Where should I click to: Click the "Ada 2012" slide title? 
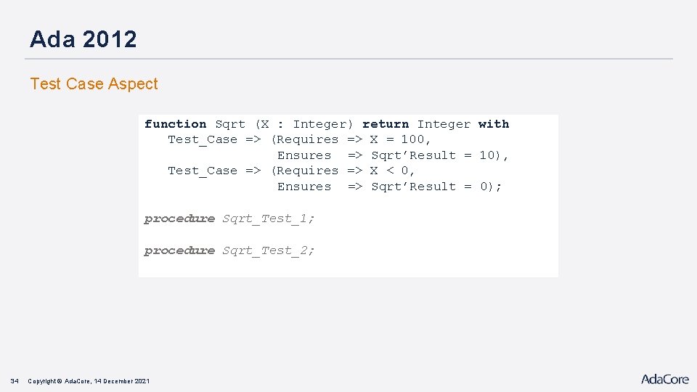(83, 39)
